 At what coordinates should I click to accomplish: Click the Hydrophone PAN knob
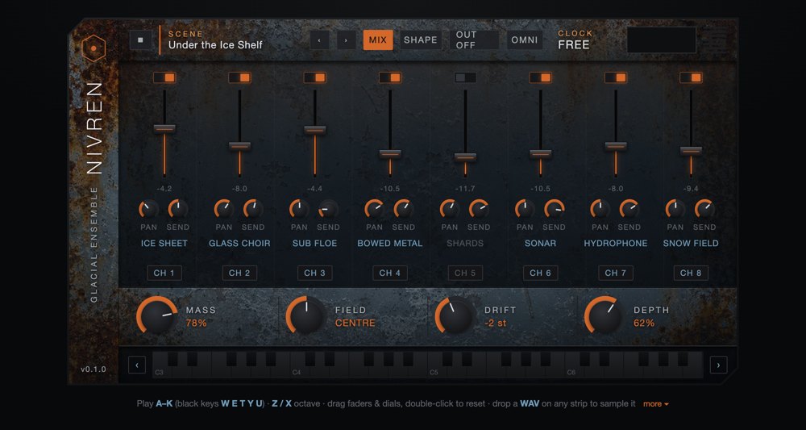[x=600, y=209]
